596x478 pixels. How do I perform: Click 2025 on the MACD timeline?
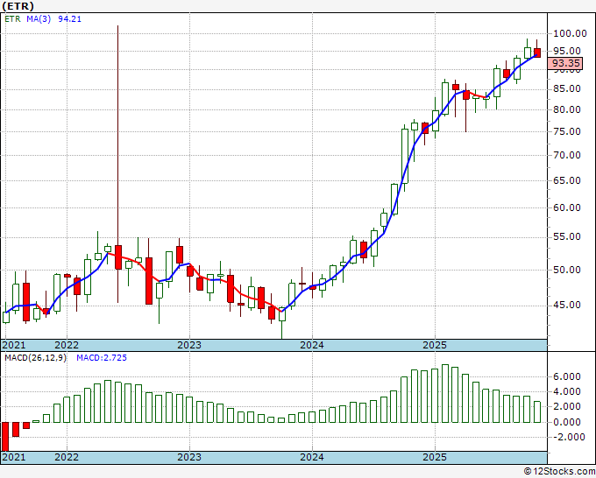click(x=435, y=457)
